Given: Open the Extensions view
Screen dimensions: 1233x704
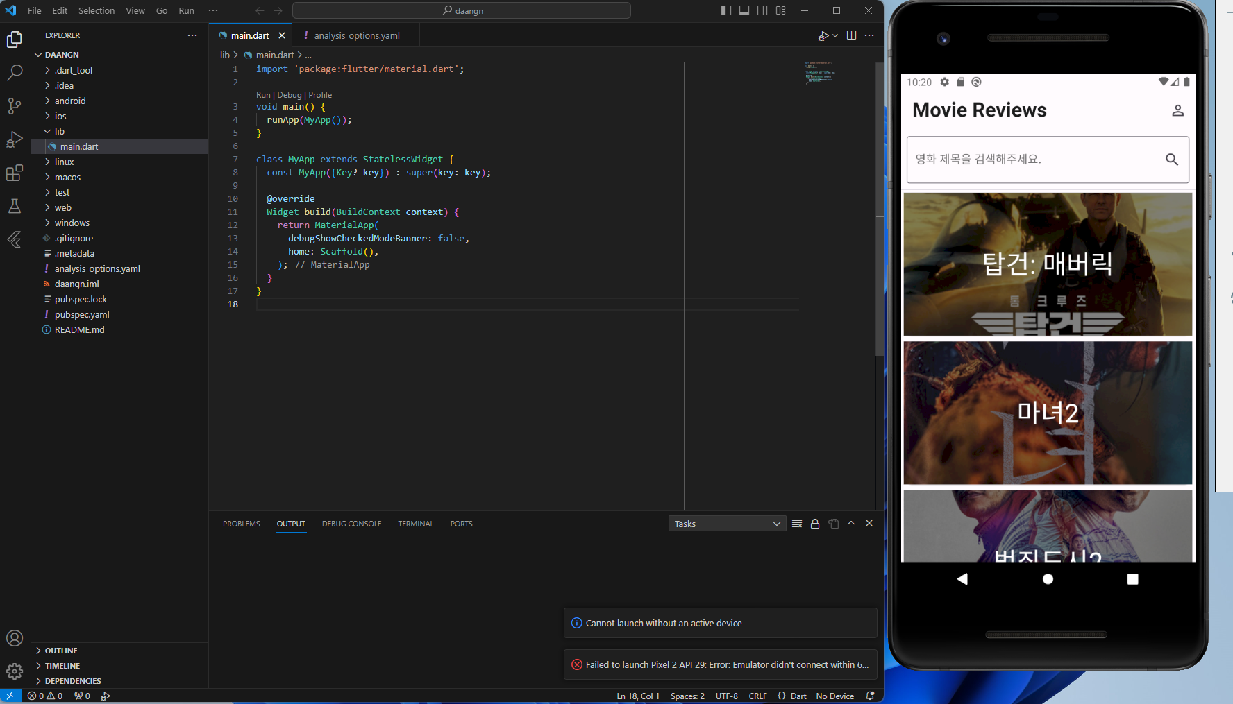Looking at the screenshot, I should pos(15,172).
